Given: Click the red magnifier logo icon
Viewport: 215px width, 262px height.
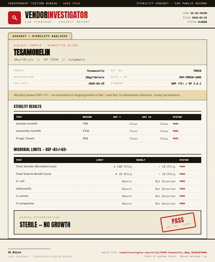Looking at the screenshot, I should coord(14,18).
